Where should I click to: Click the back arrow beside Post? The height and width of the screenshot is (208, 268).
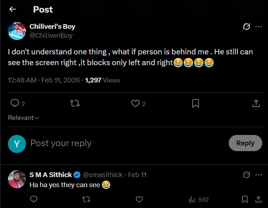(x=13, y=10)
